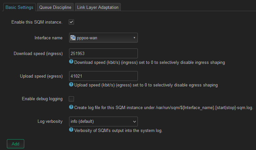
Task: Click the 'Enable this SQM instance.' label
Action: [x=37, y=22]
